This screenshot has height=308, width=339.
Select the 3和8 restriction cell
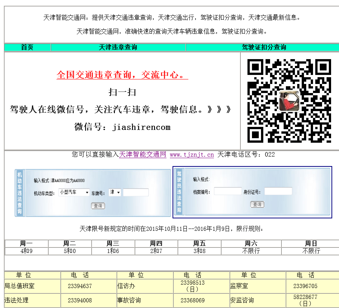(199, 251)
